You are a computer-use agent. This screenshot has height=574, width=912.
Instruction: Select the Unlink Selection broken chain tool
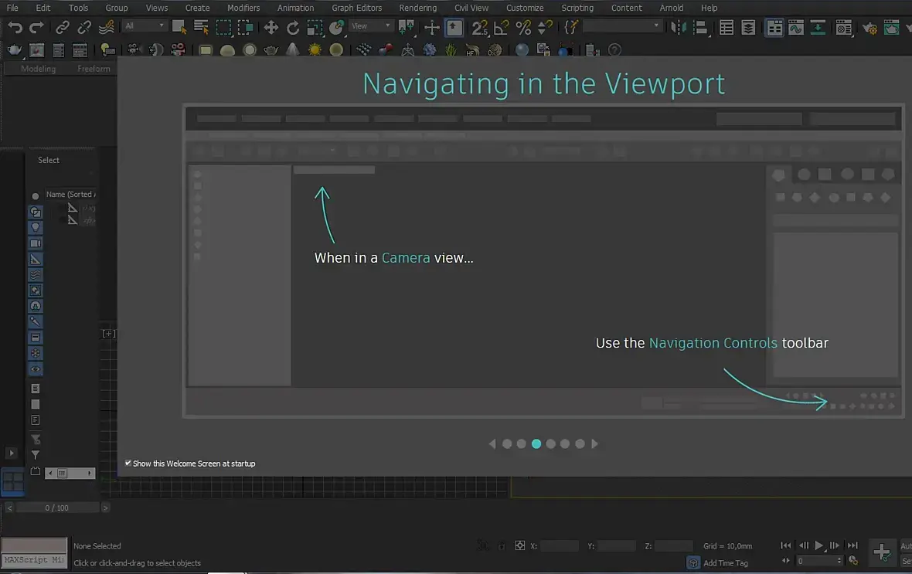[x=84, y=27]
